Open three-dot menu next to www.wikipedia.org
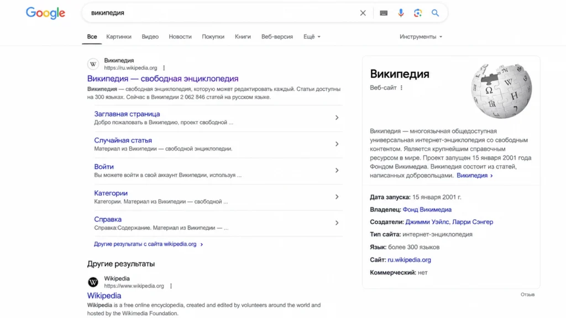The image size is (566, 318). (171, 286)
